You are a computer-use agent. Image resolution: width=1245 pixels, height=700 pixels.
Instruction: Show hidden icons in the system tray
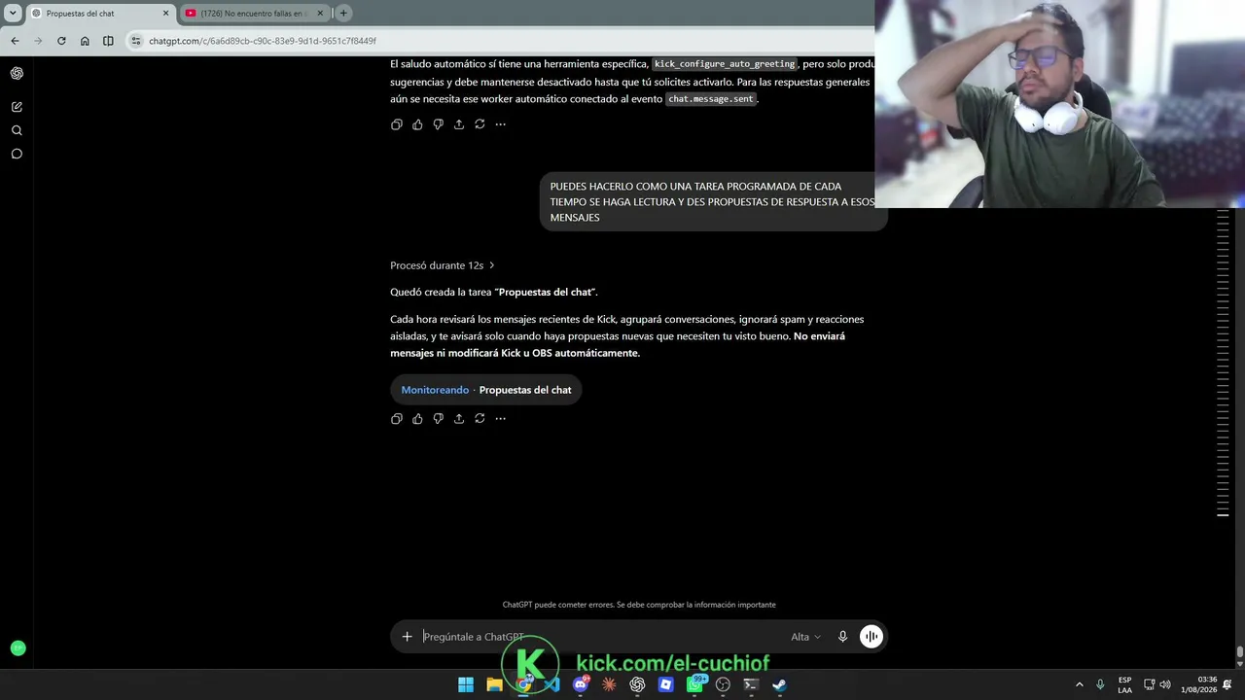(1079, 684)
